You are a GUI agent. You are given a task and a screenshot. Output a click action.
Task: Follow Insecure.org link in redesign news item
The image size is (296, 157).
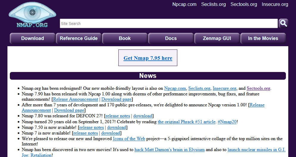click(x=224, y=88)
